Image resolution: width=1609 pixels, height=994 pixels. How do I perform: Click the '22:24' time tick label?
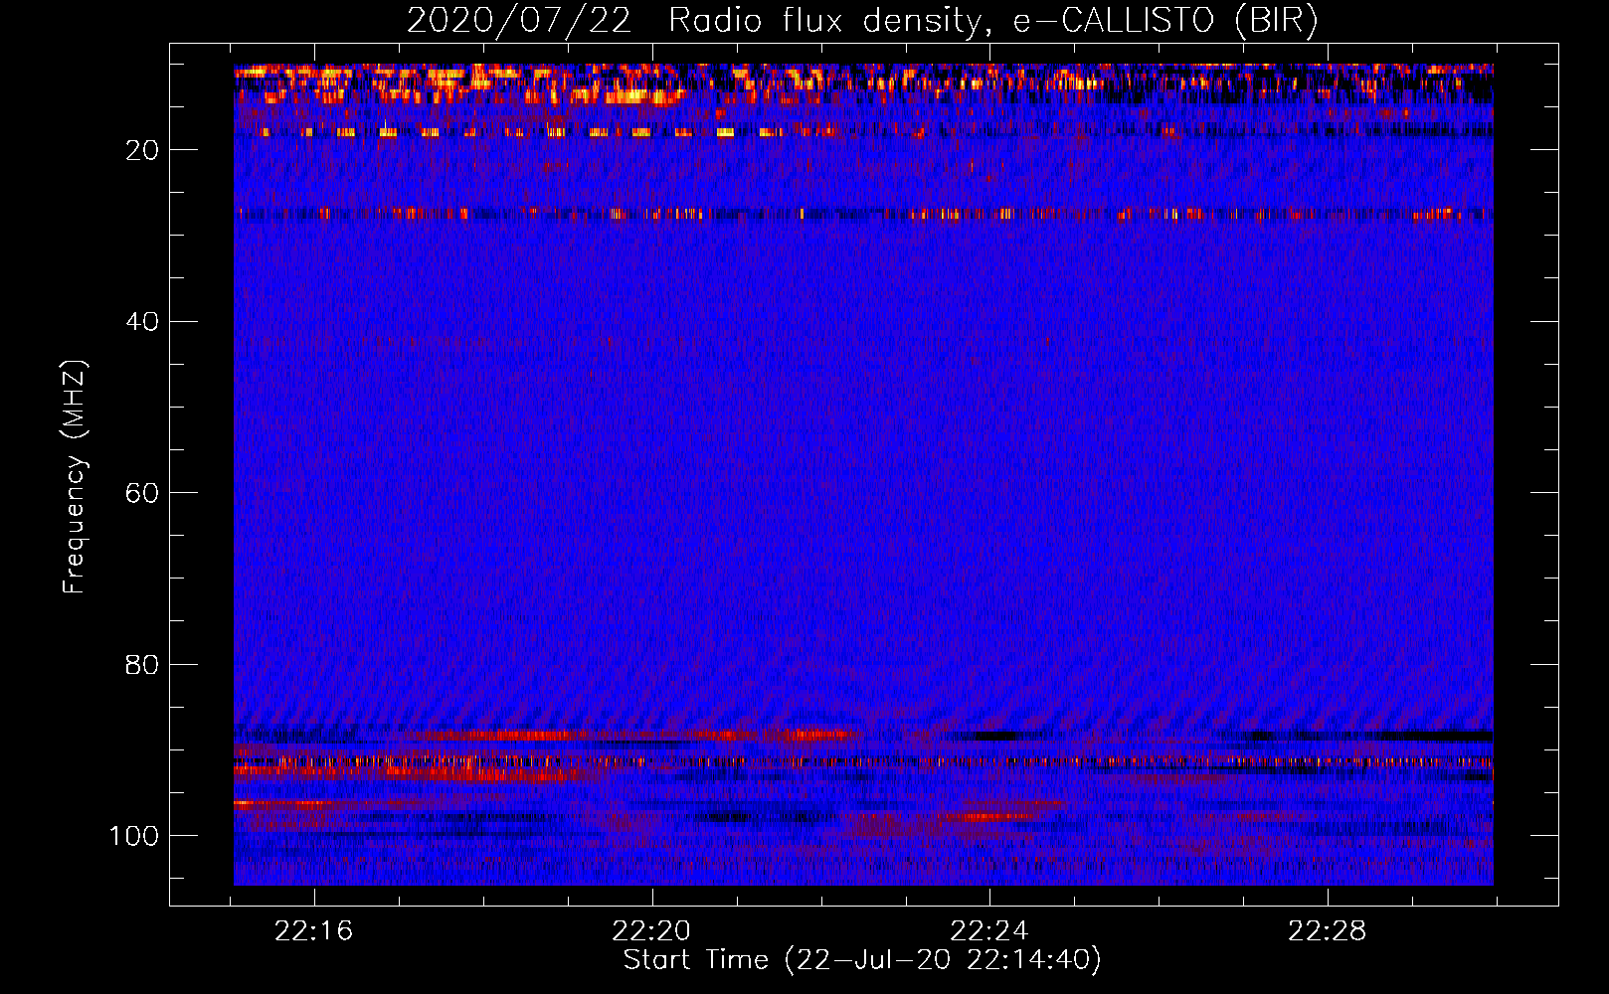989,931
